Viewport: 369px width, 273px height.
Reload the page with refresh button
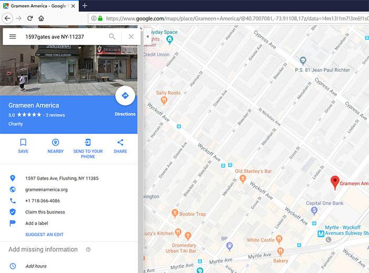[30, 18]
